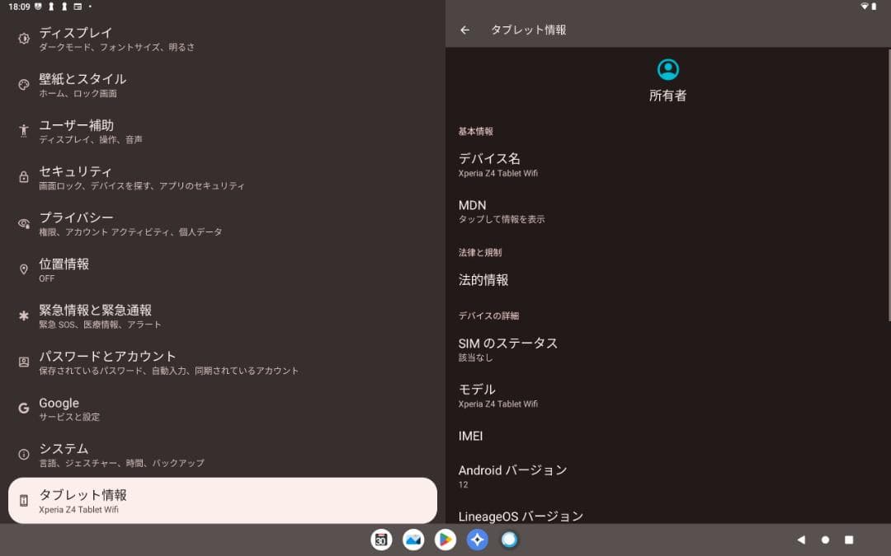Tap the accessibility settings icon

[x=24, y=130]
